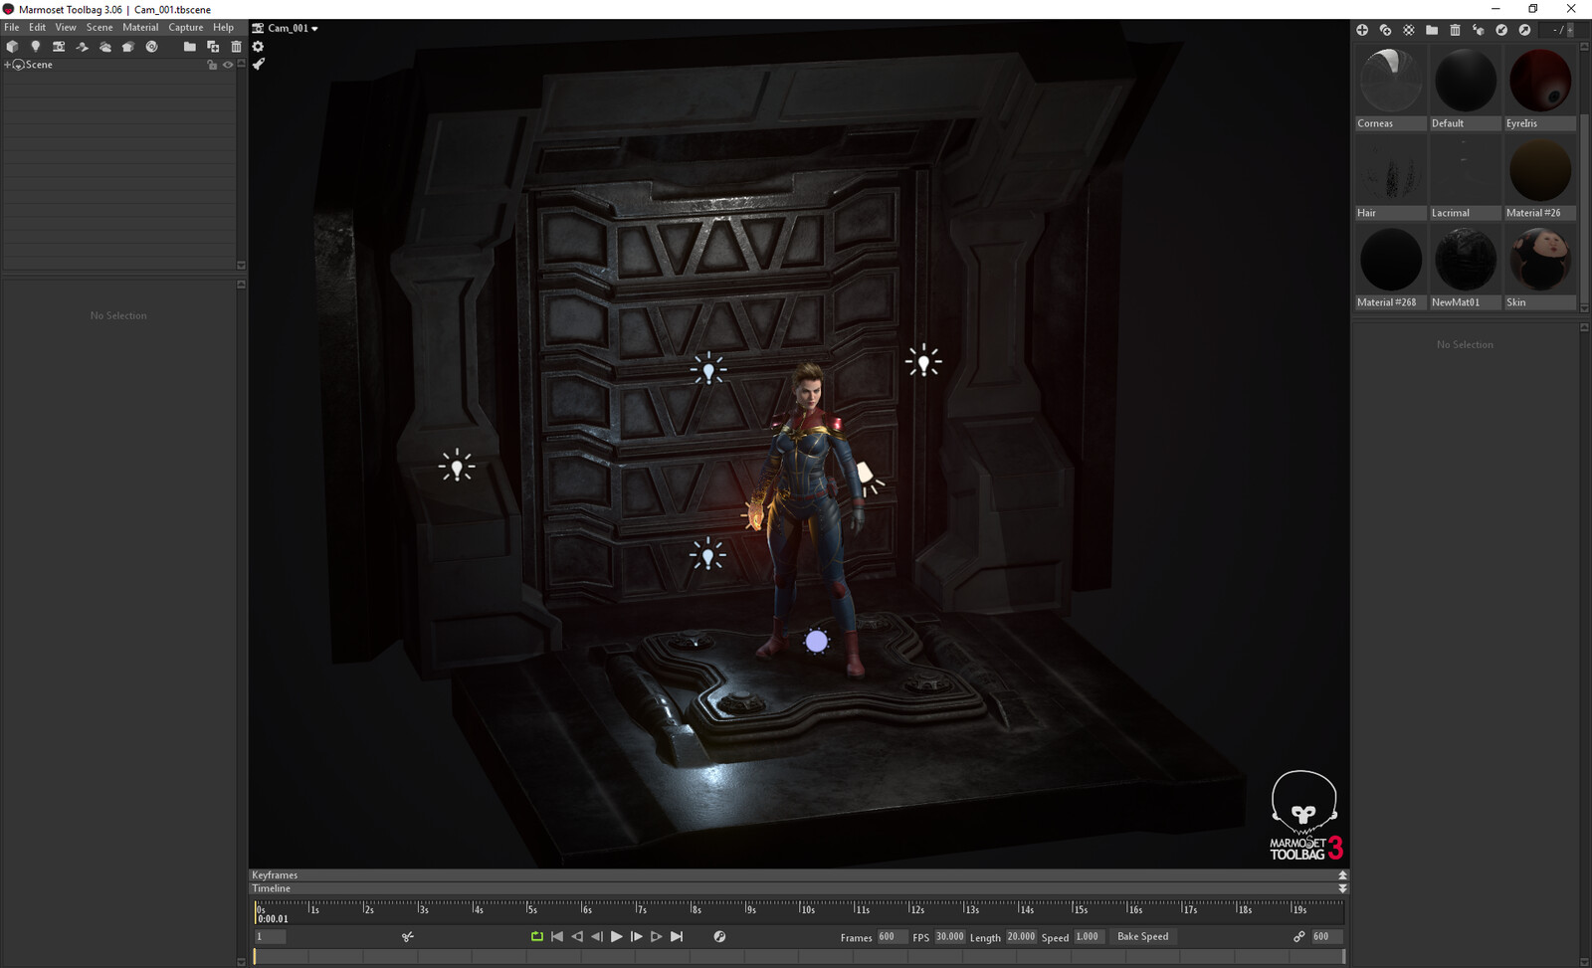Step back one frame
Viewport: 1592px width, 968px height.
[597, 936]
